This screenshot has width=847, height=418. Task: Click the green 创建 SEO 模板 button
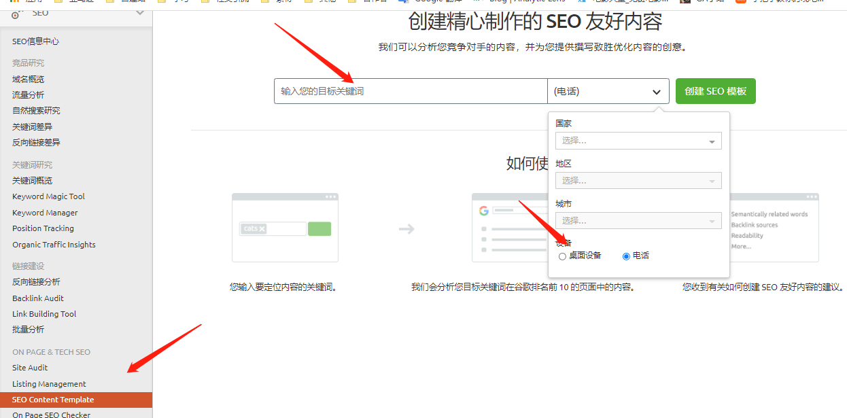pyautogui.click(x=716, y=91)
